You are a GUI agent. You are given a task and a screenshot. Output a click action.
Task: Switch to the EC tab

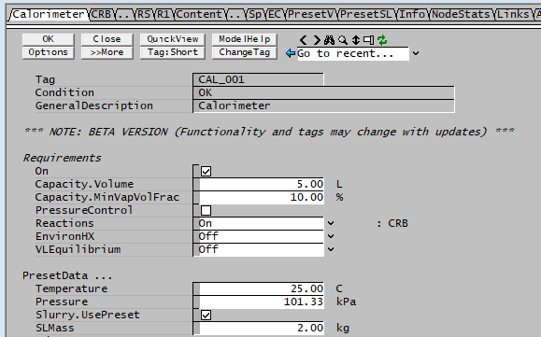(x=275, y=15)
